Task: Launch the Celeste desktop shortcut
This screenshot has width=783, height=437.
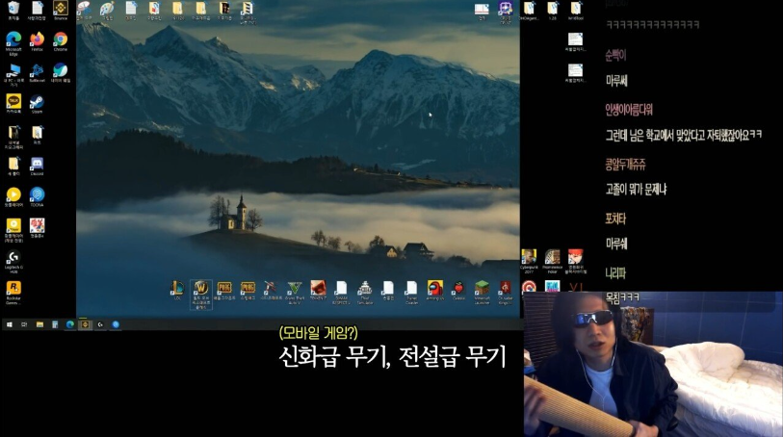Action: pyautogui.click(x=458, y=290)
